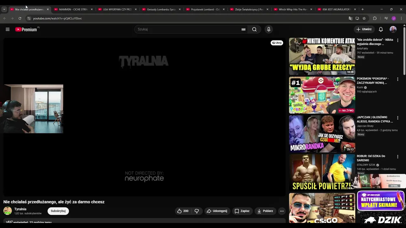Open NIKITA KOMENTUJE ATAK video thumbnail
The width and height of the screenshot is (406, 228).
click(x=322, y=56)
